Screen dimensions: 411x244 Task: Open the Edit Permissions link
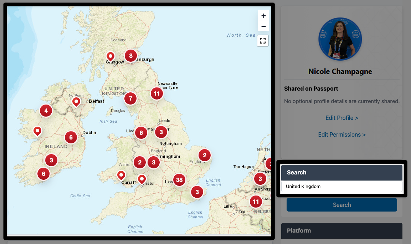[x=342, y=134]
